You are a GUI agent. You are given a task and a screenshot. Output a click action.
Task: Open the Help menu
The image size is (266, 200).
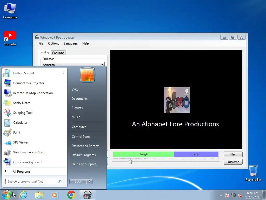coord(85,43)
